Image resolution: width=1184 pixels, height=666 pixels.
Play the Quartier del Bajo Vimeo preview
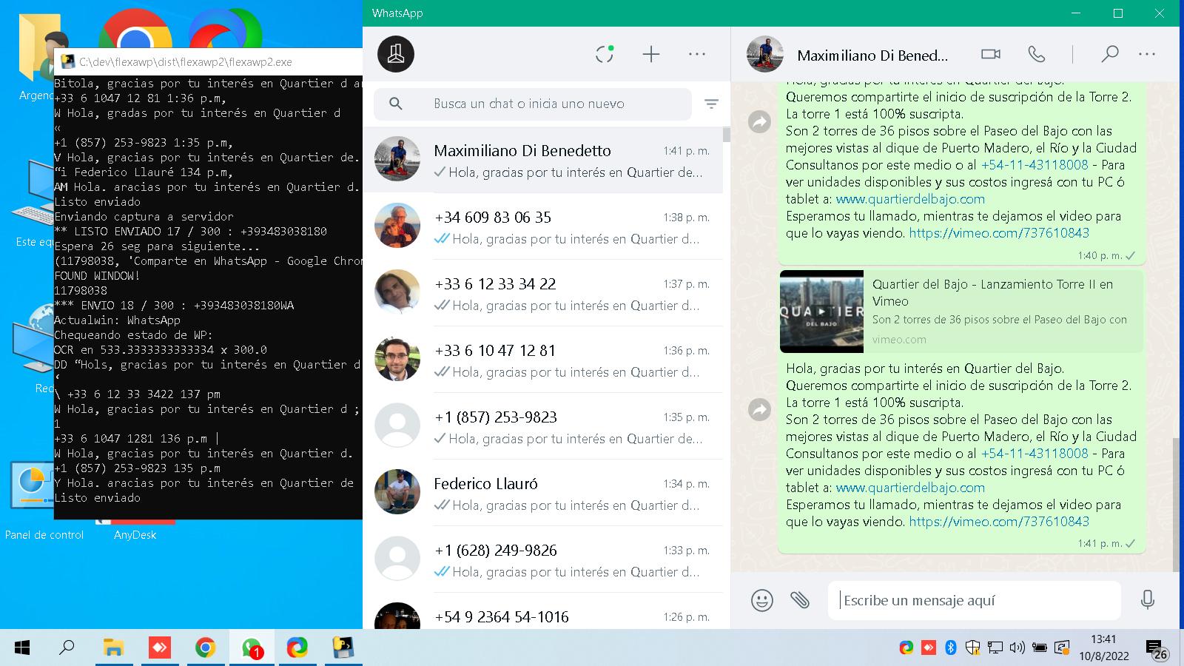tap(821, 312)
